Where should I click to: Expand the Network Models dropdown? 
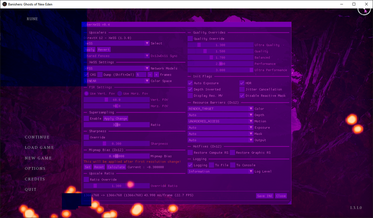coord(117,68)
